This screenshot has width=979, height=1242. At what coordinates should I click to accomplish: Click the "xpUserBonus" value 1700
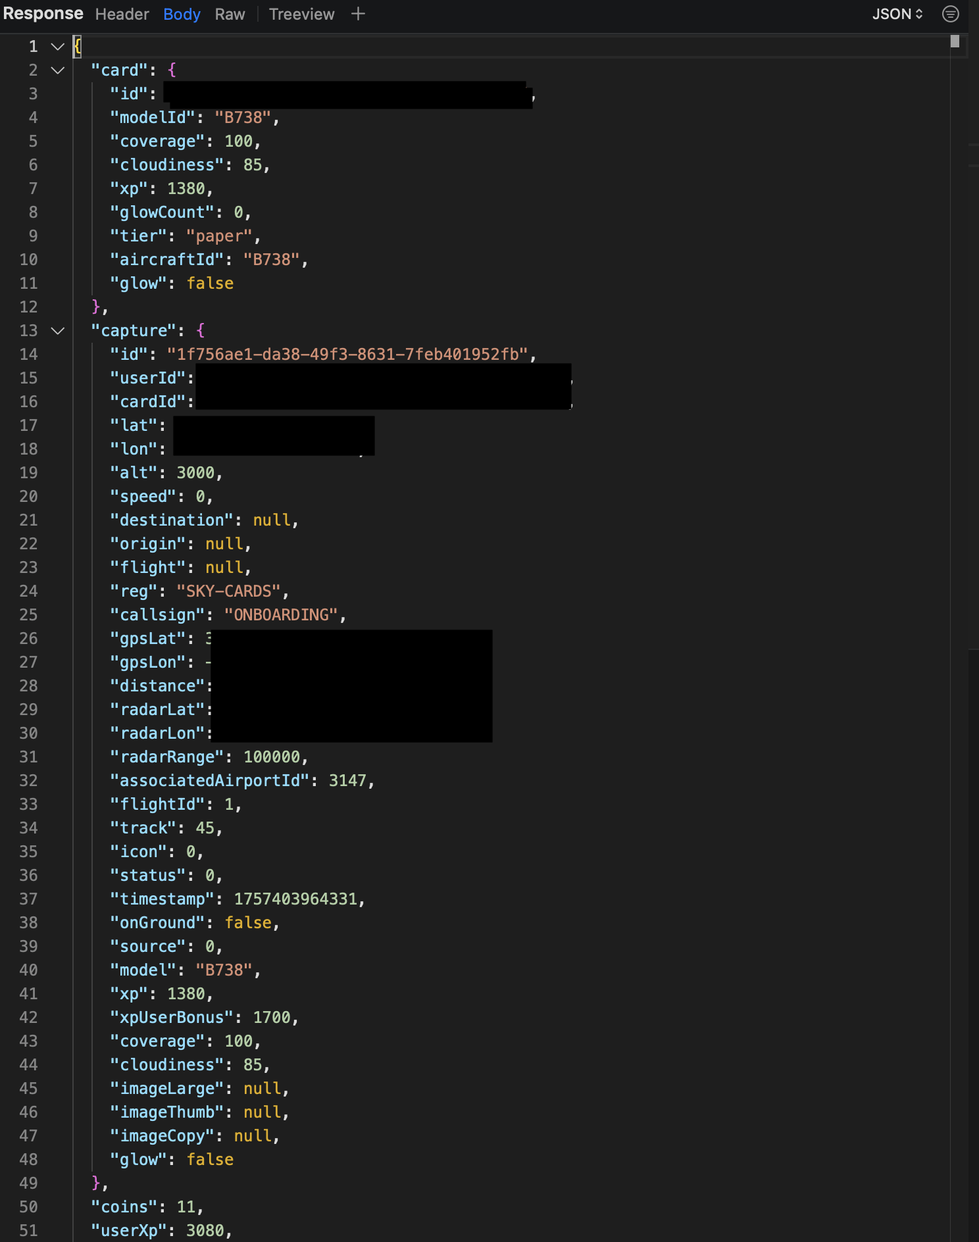(272, 1018)
